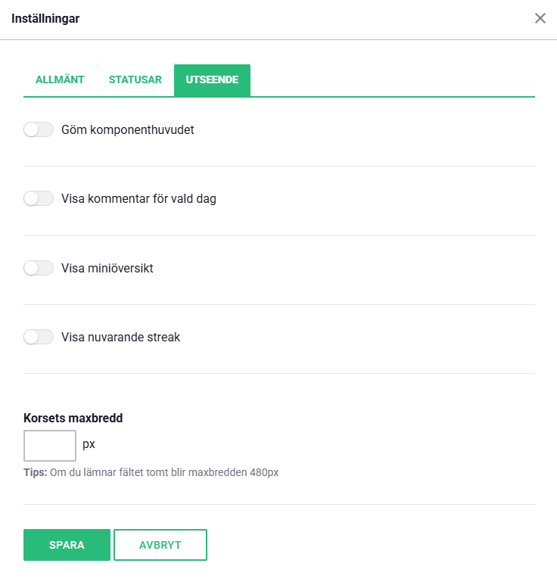Cancel with the Avbryt button

point(160,545)
